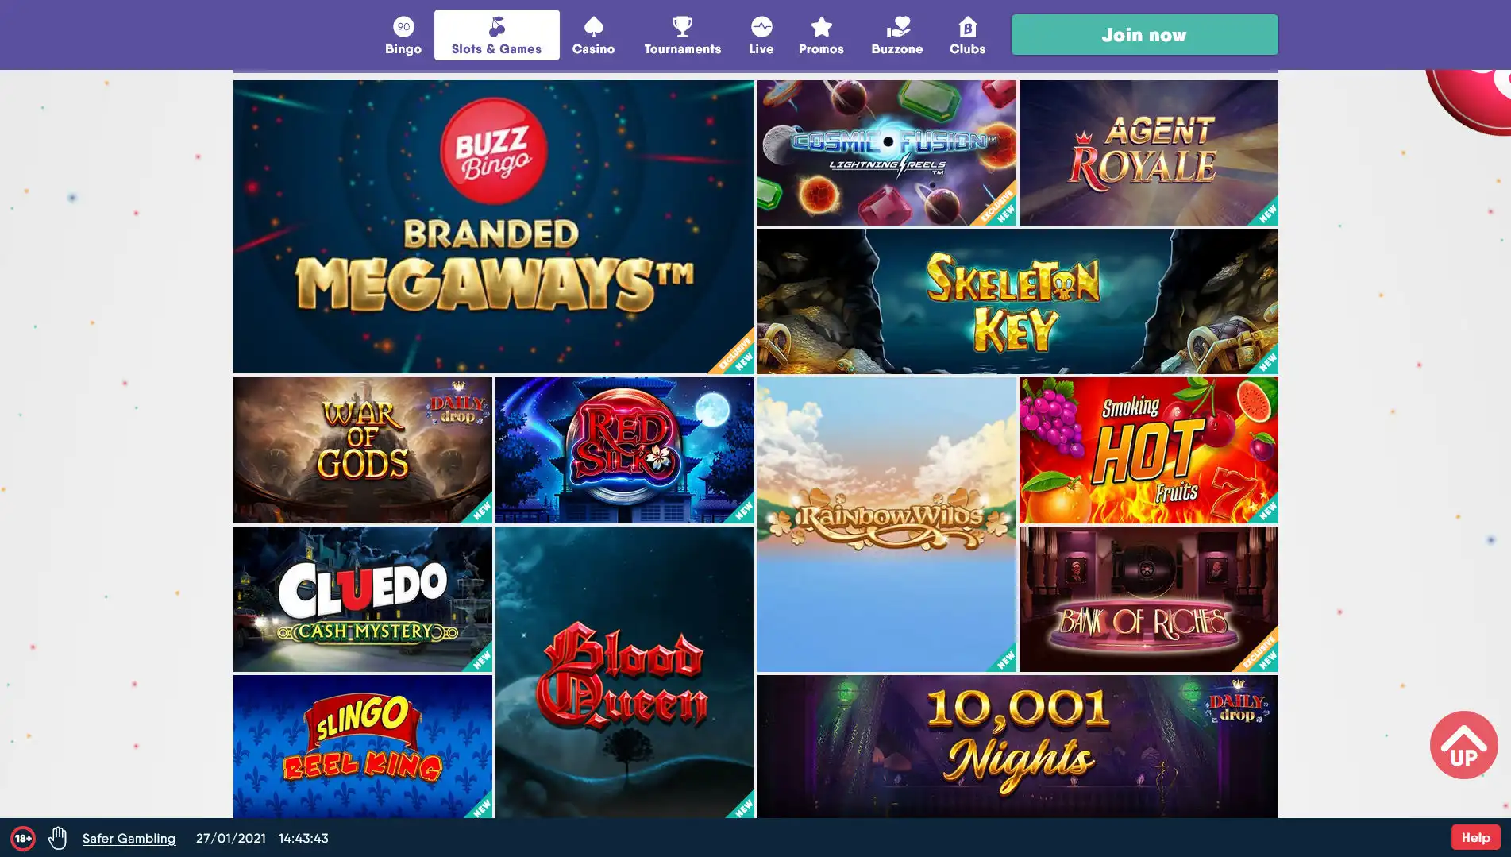1511x857 pixels.
Task: Open the Clubs icon in navigation
Action: [x=967, y=27]
